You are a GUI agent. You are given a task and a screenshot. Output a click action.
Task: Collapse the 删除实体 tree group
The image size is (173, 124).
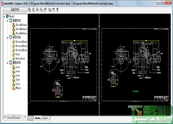click(x=8, y=63)
